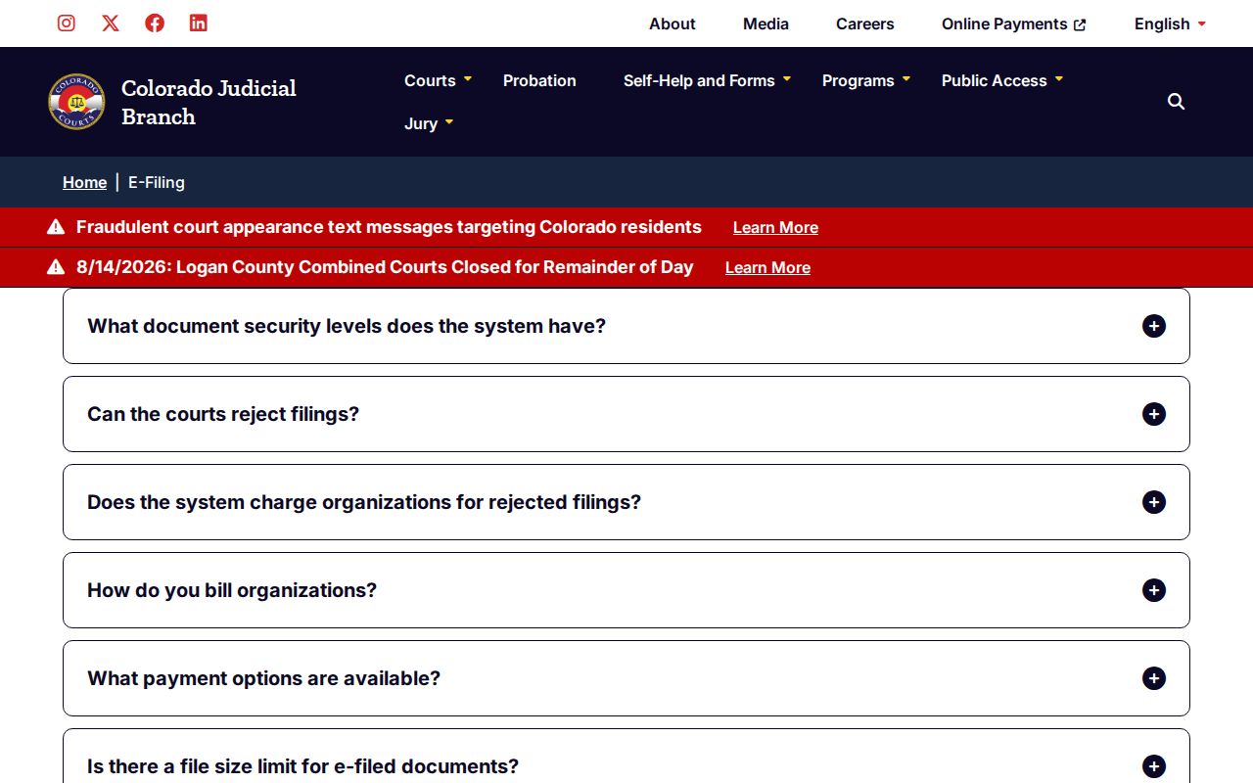Click the Colorado Judicial Branch site title
This screenshot has height=783, width=1253.
(209, 102)
